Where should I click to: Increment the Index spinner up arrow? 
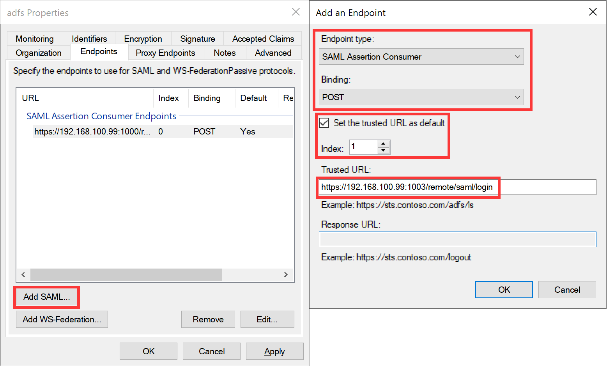pyautogui.click(x=384, y=143)
